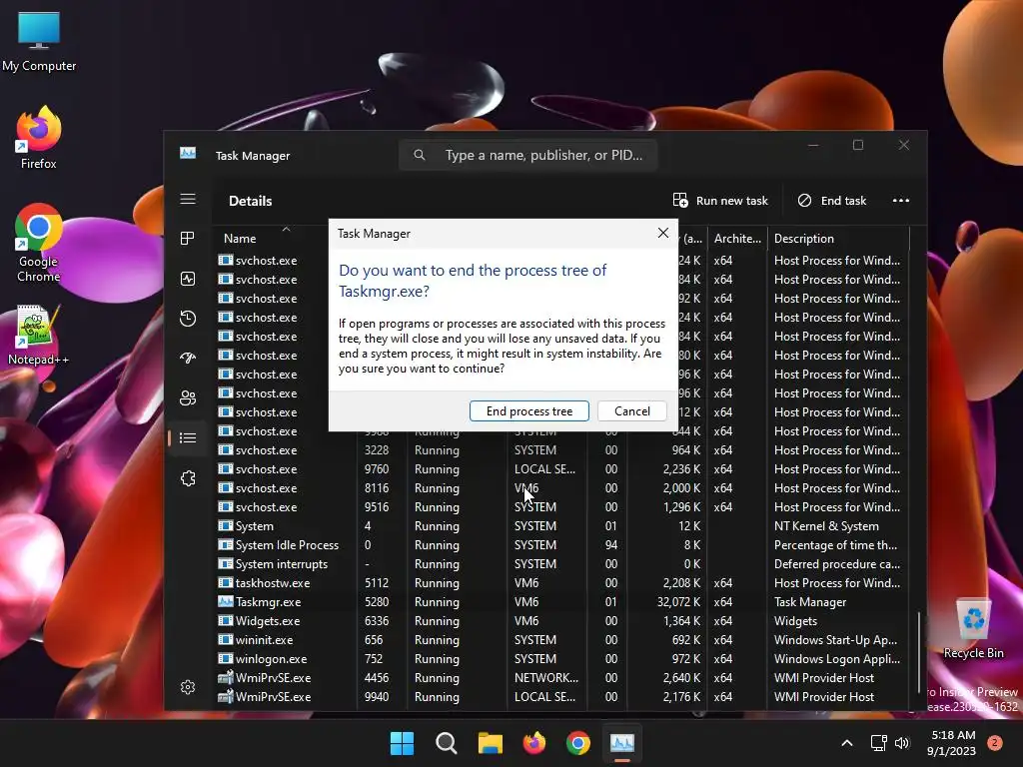Open the notification badge in taskbar
The width and height of the screenshot is (1023, 767).
point(995,743)
